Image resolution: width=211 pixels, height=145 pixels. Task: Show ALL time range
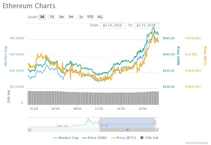point(100,17)
